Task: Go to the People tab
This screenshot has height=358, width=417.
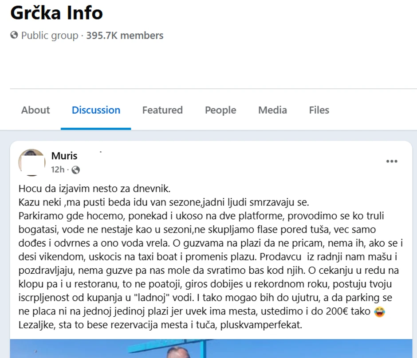Action: [x=220, y=110]
